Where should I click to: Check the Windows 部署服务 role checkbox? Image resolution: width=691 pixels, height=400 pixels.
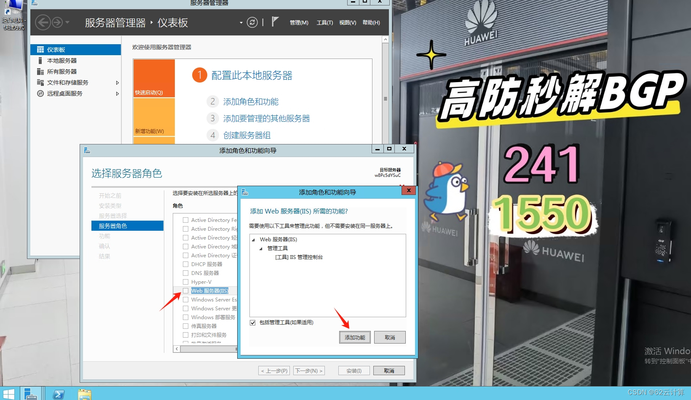[185, 317]
